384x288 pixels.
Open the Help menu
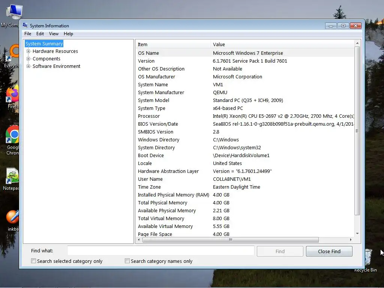coord(68,34)
